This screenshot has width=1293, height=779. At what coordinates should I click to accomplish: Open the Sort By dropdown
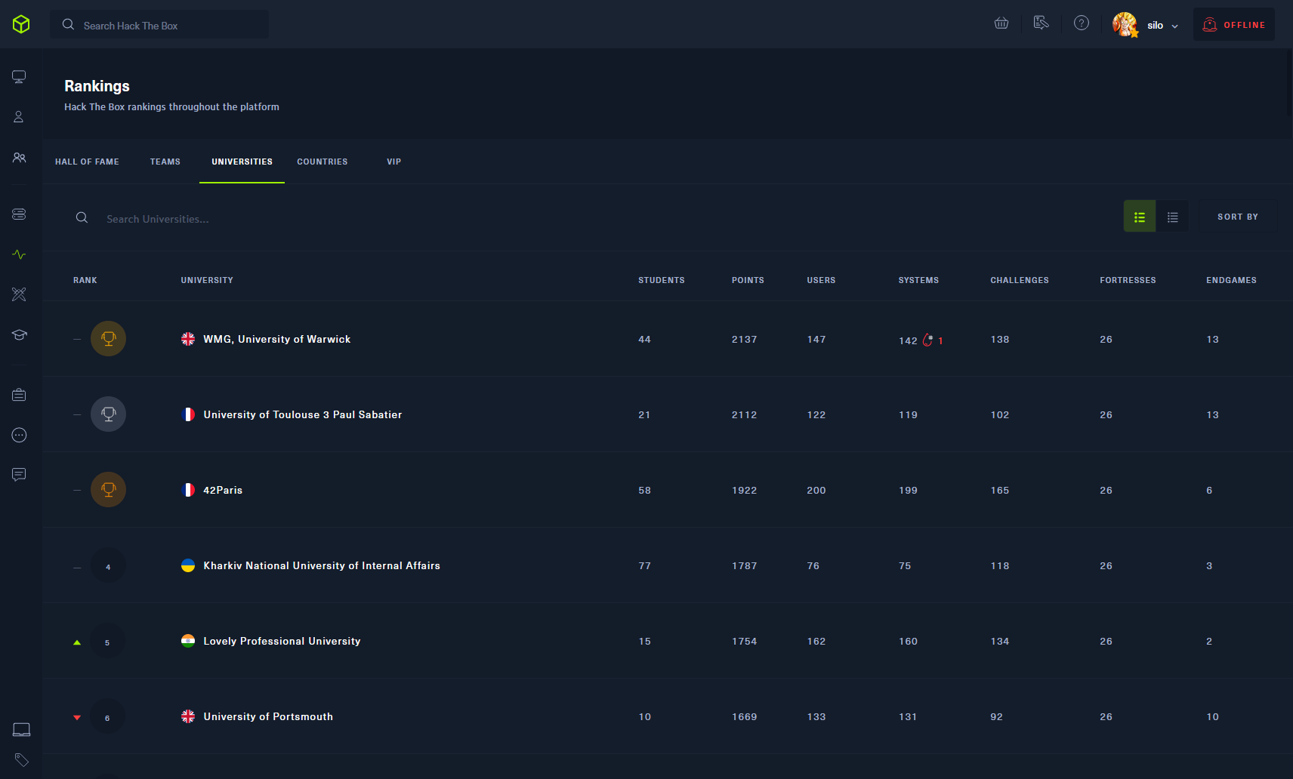click(1237, 217)
